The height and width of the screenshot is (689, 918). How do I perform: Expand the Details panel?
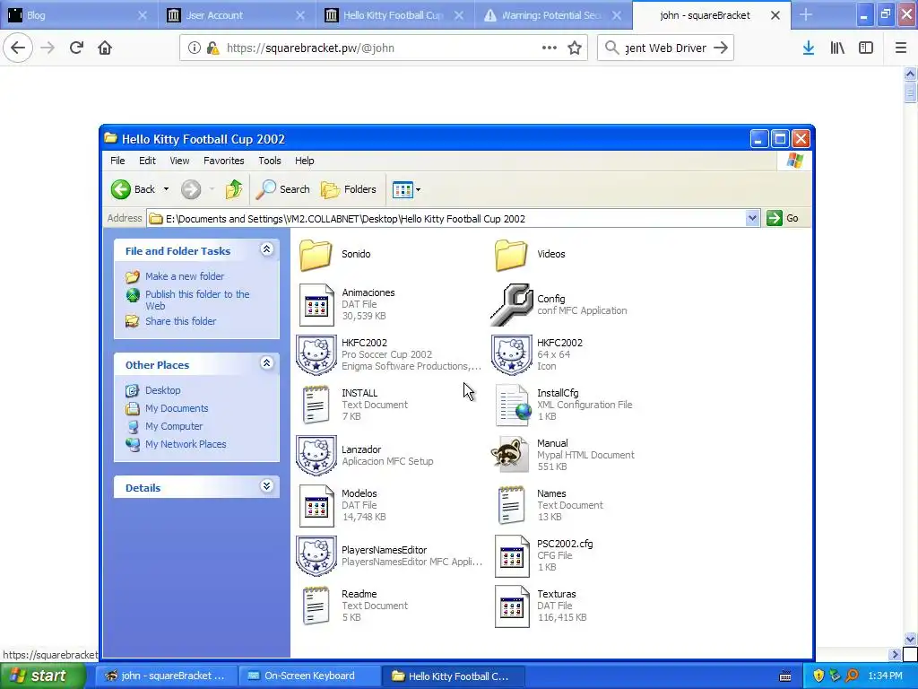pos(266,486)
